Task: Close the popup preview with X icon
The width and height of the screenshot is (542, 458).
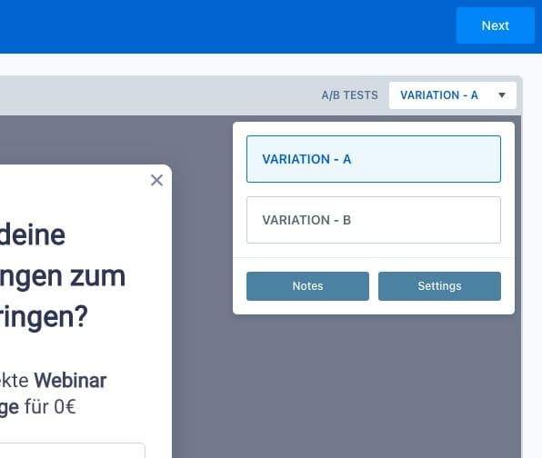Action: coord(157,180)
